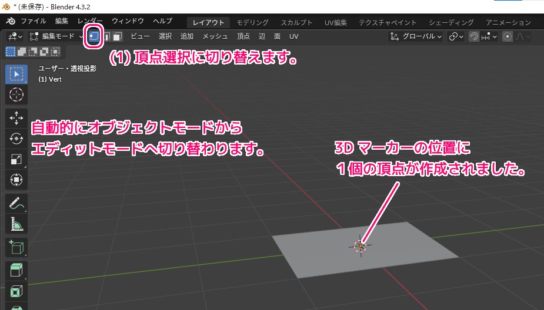This screenshot has height=310, width=544.
Task: Open the UV header menu
Action: coord(294,36)
